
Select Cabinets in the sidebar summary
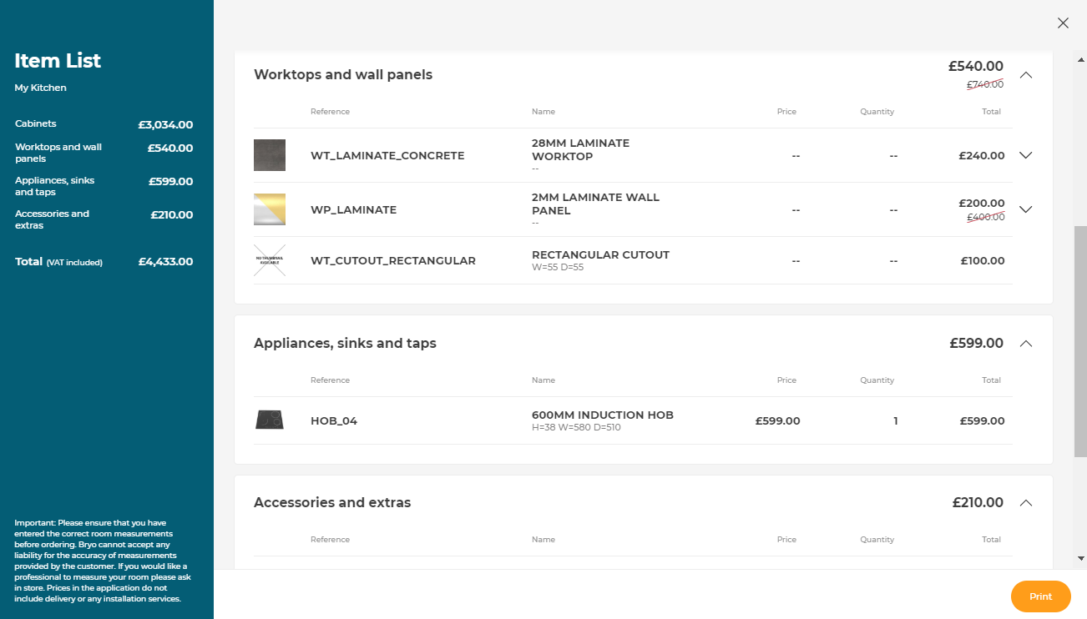[x=36, y=123]
